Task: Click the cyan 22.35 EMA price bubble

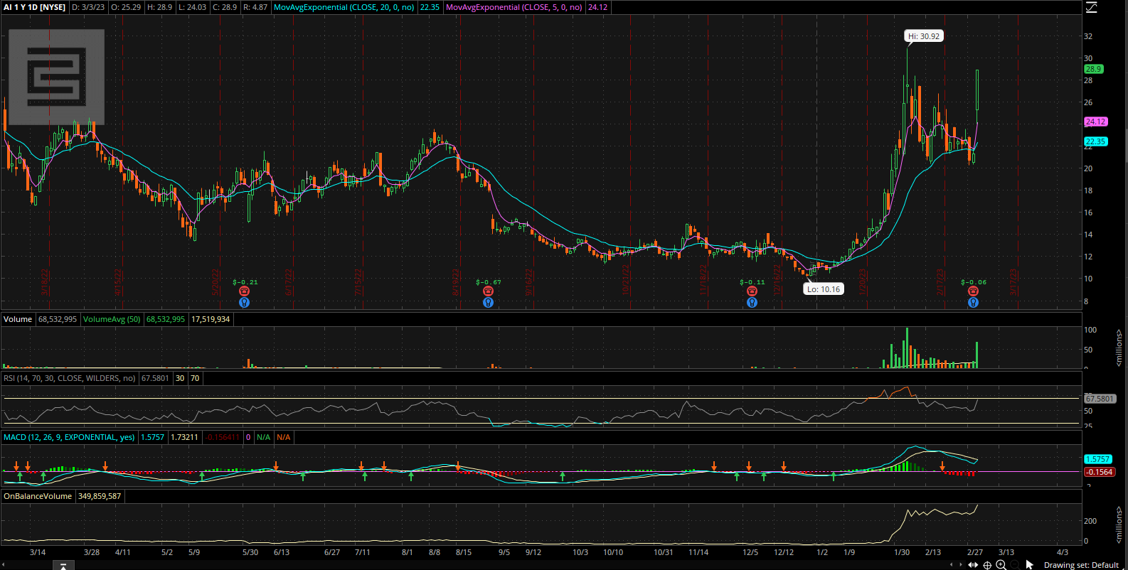Action: point(1096,141)
